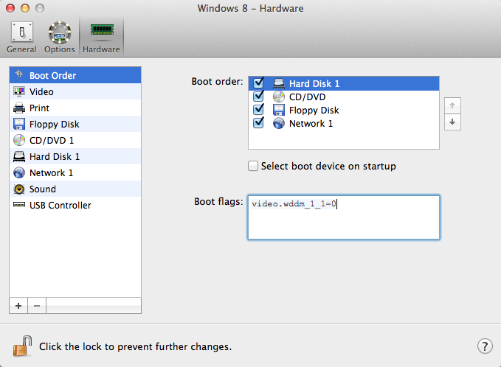The image size is (501, 367).
Task: Click the lock to prevent changes
Action: tap(22, 346)
